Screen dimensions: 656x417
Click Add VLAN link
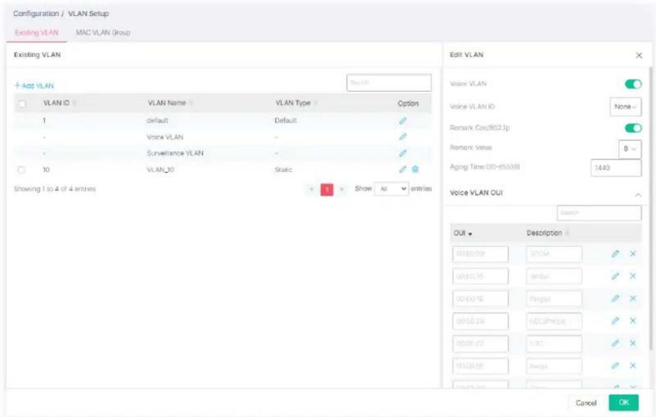34,85
